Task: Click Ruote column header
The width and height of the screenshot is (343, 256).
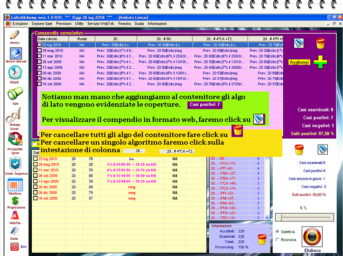Action: (82, 39)
